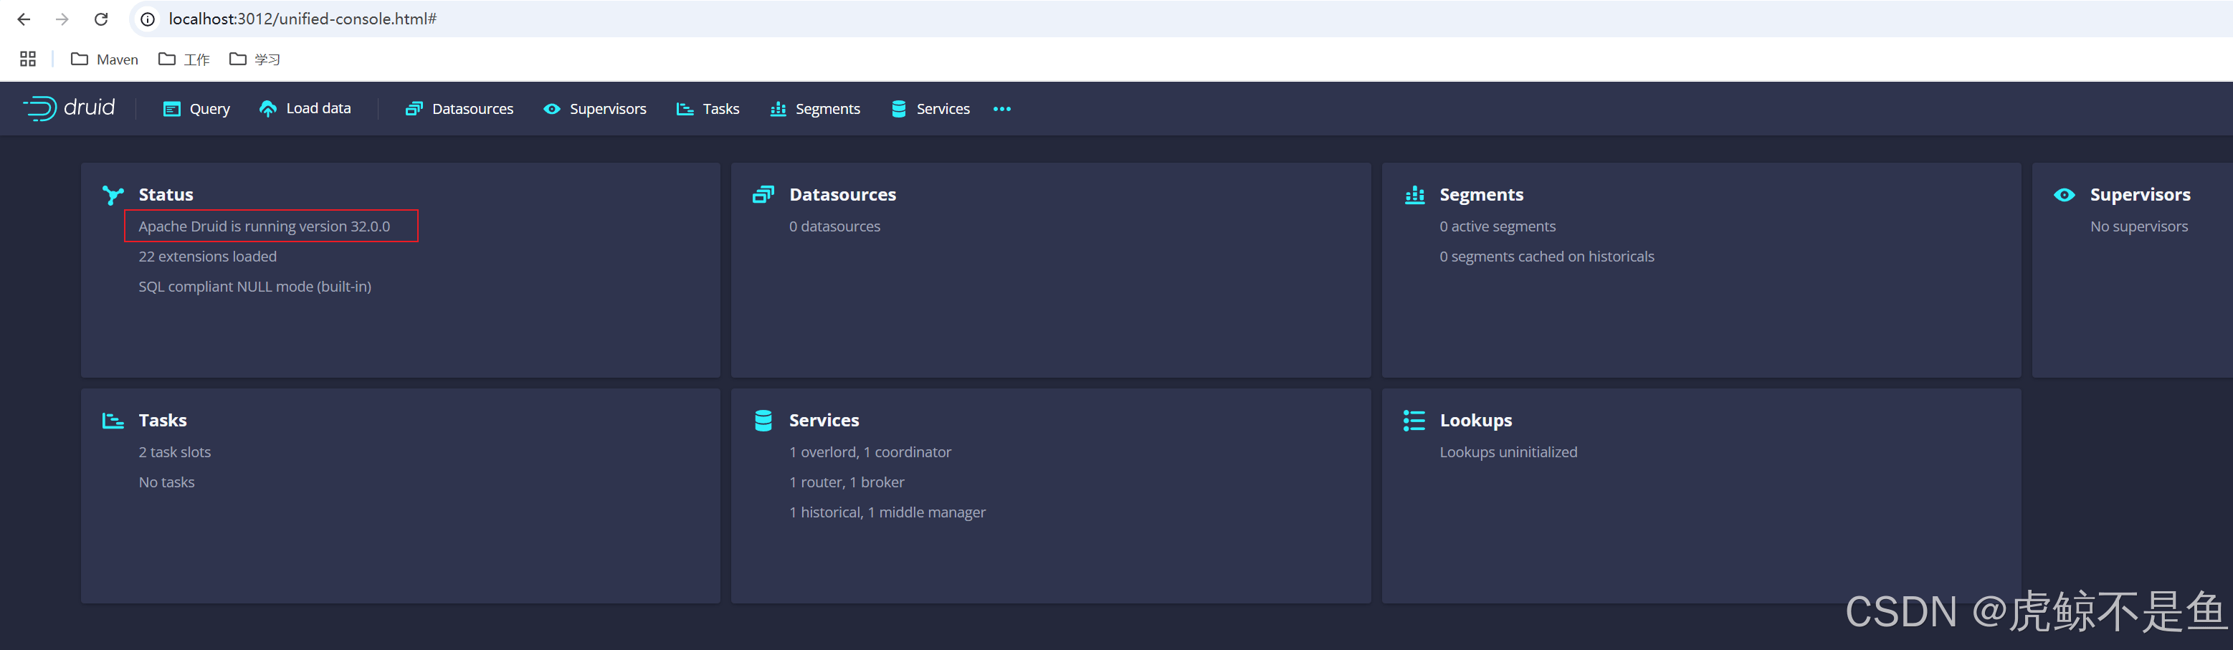Open Services view from navbar
This screenshot has height=650, width=2233.
pyautogui.click(x=930, y=109)
